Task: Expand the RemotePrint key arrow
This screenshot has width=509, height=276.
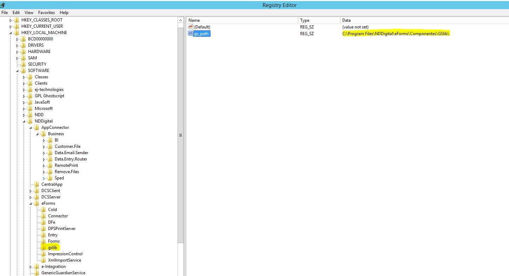Action: 44,166
